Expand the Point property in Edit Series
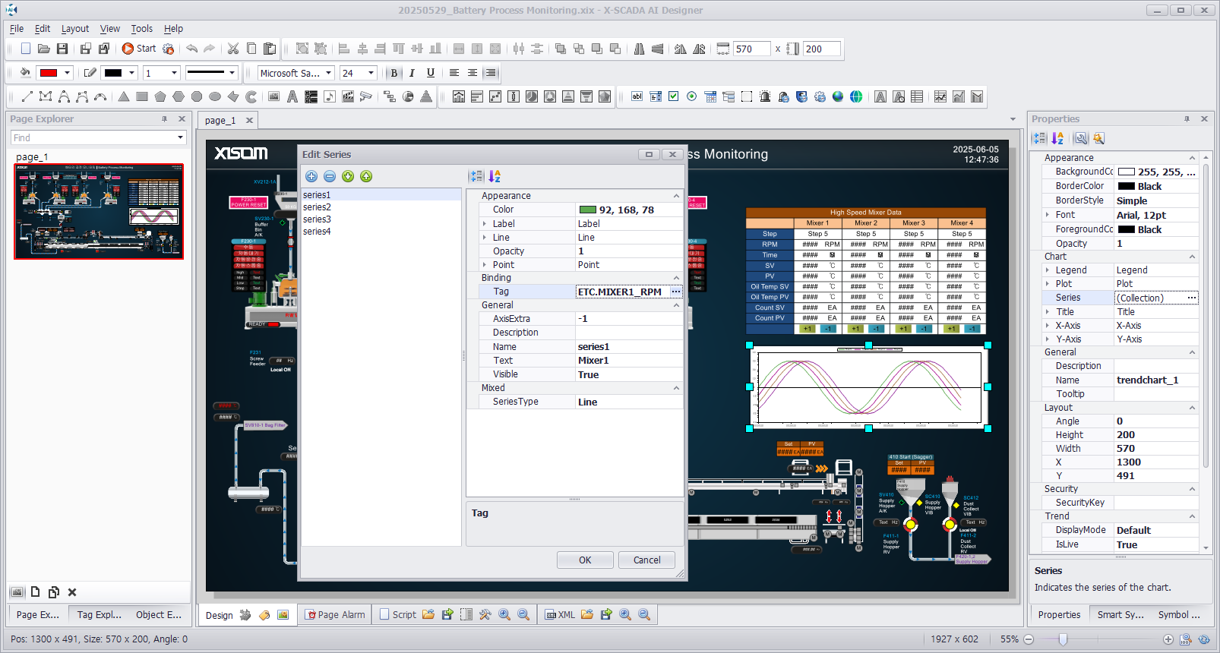This screenshot has height=653, width=1220. coord(485,265)
